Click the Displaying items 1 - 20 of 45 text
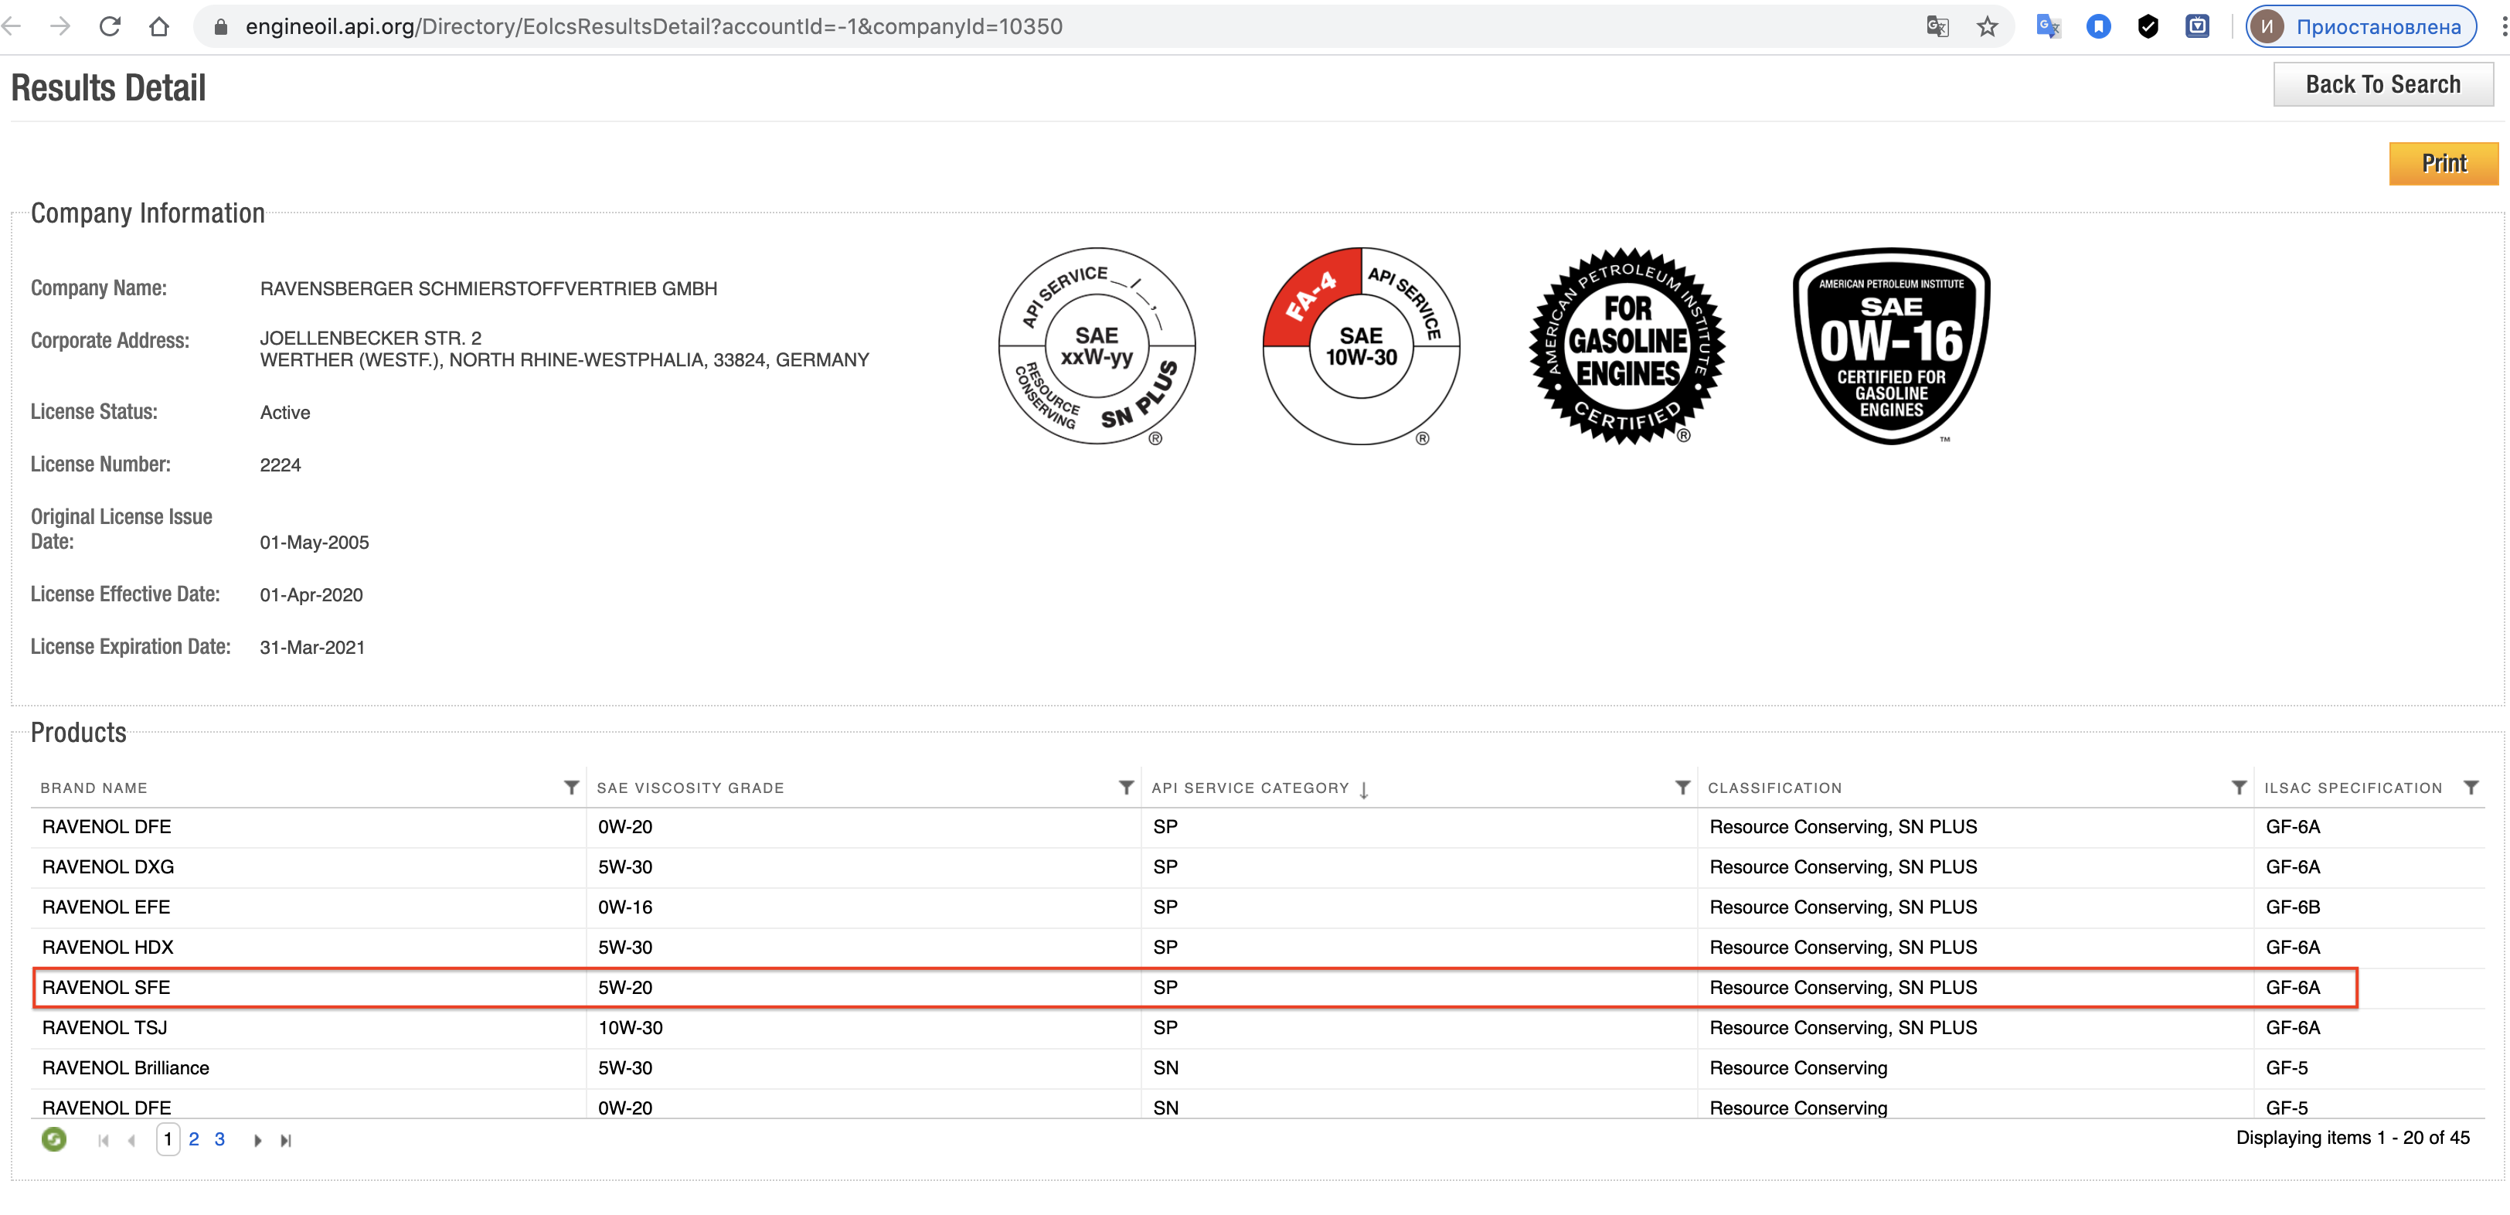2510x1215 pixels. (2352, 1138)
